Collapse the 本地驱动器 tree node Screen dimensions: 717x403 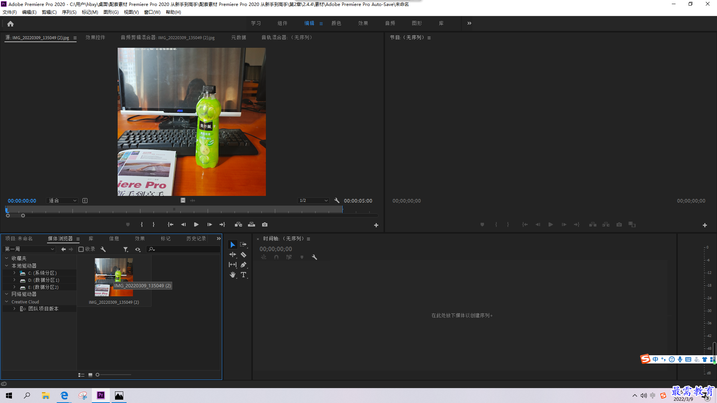click(x=6, y=266)
